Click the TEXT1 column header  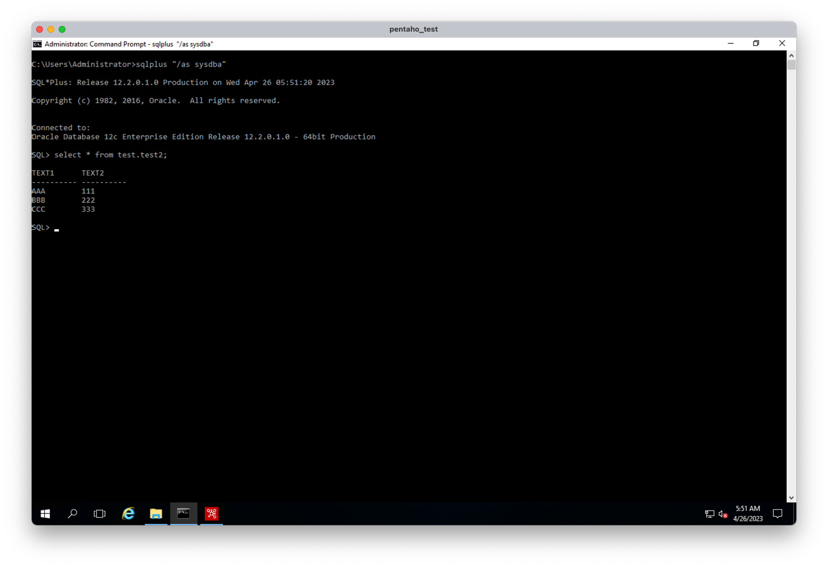click(43, 173)
